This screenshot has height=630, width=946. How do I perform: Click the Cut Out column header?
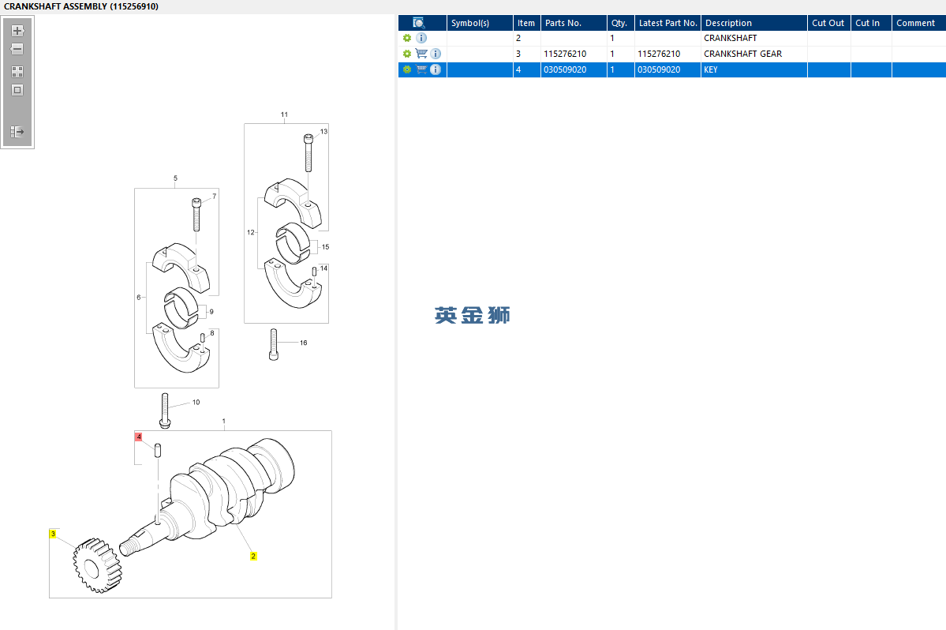(829, 23)
